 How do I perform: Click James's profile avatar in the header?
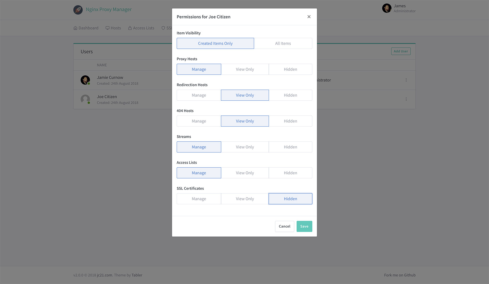(387, 8)
